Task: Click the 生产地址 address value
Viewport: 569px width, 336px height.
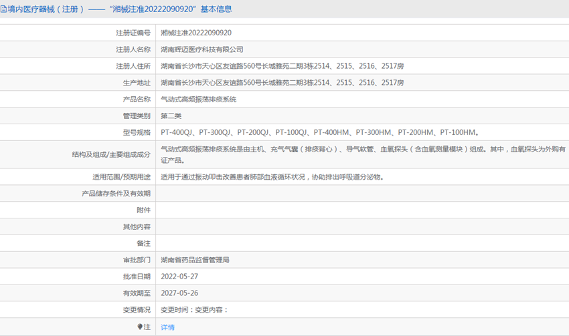Action: (282, 83)
